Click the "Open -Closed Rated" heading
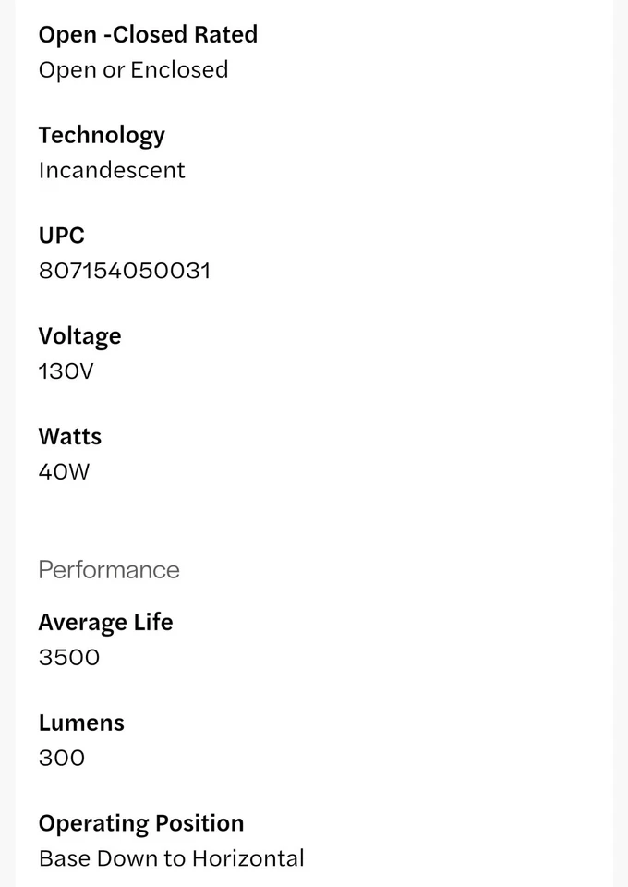 tap(148, 35)
